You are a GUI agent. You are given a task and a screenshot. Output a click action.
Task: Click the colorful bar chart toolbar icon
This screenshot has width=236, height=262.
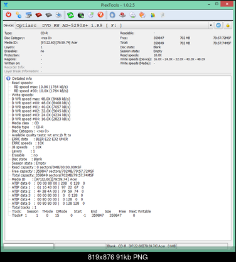click(153, 15)
